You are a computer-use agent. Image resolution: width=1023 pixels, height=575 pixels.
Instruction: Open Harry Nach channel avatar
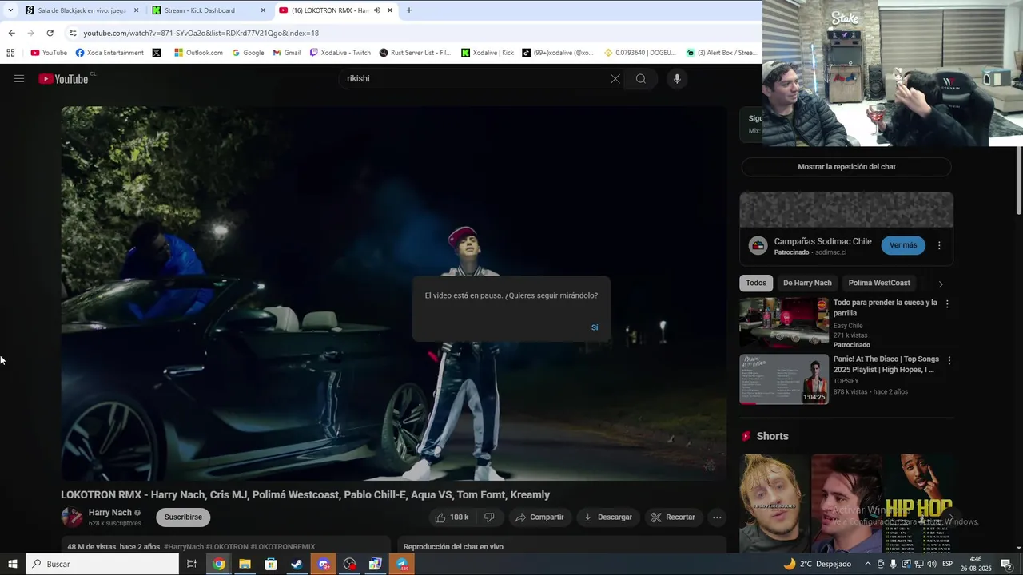[72, 517]
